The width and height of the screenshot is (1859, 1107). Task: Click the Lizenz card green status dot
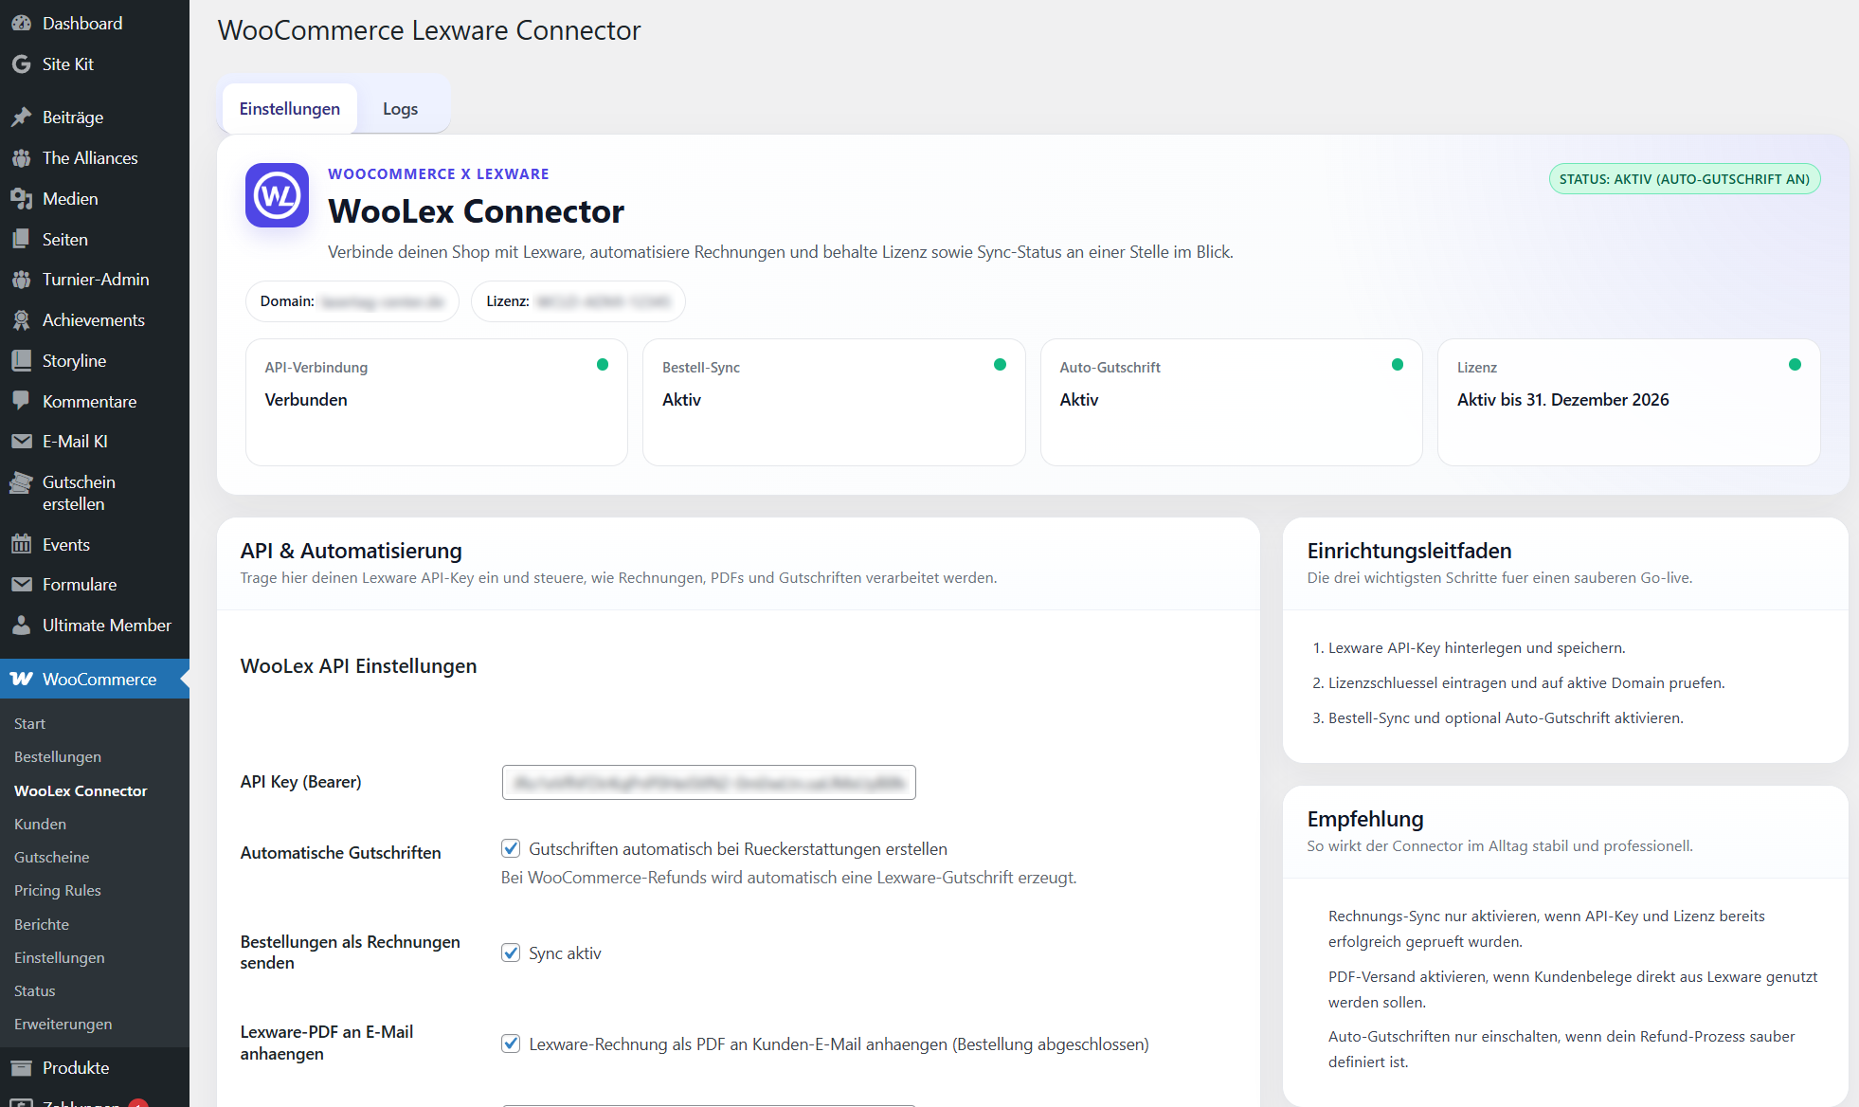(1795, 365)
